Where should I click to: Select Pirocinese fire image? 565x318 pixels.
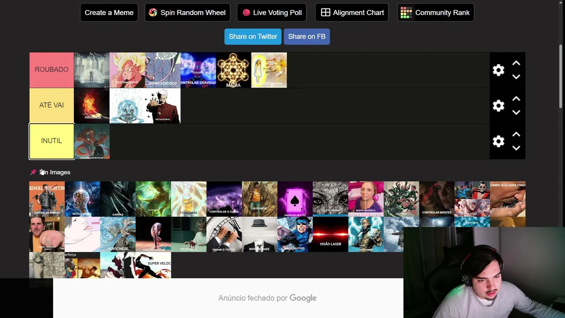(92, 106)
